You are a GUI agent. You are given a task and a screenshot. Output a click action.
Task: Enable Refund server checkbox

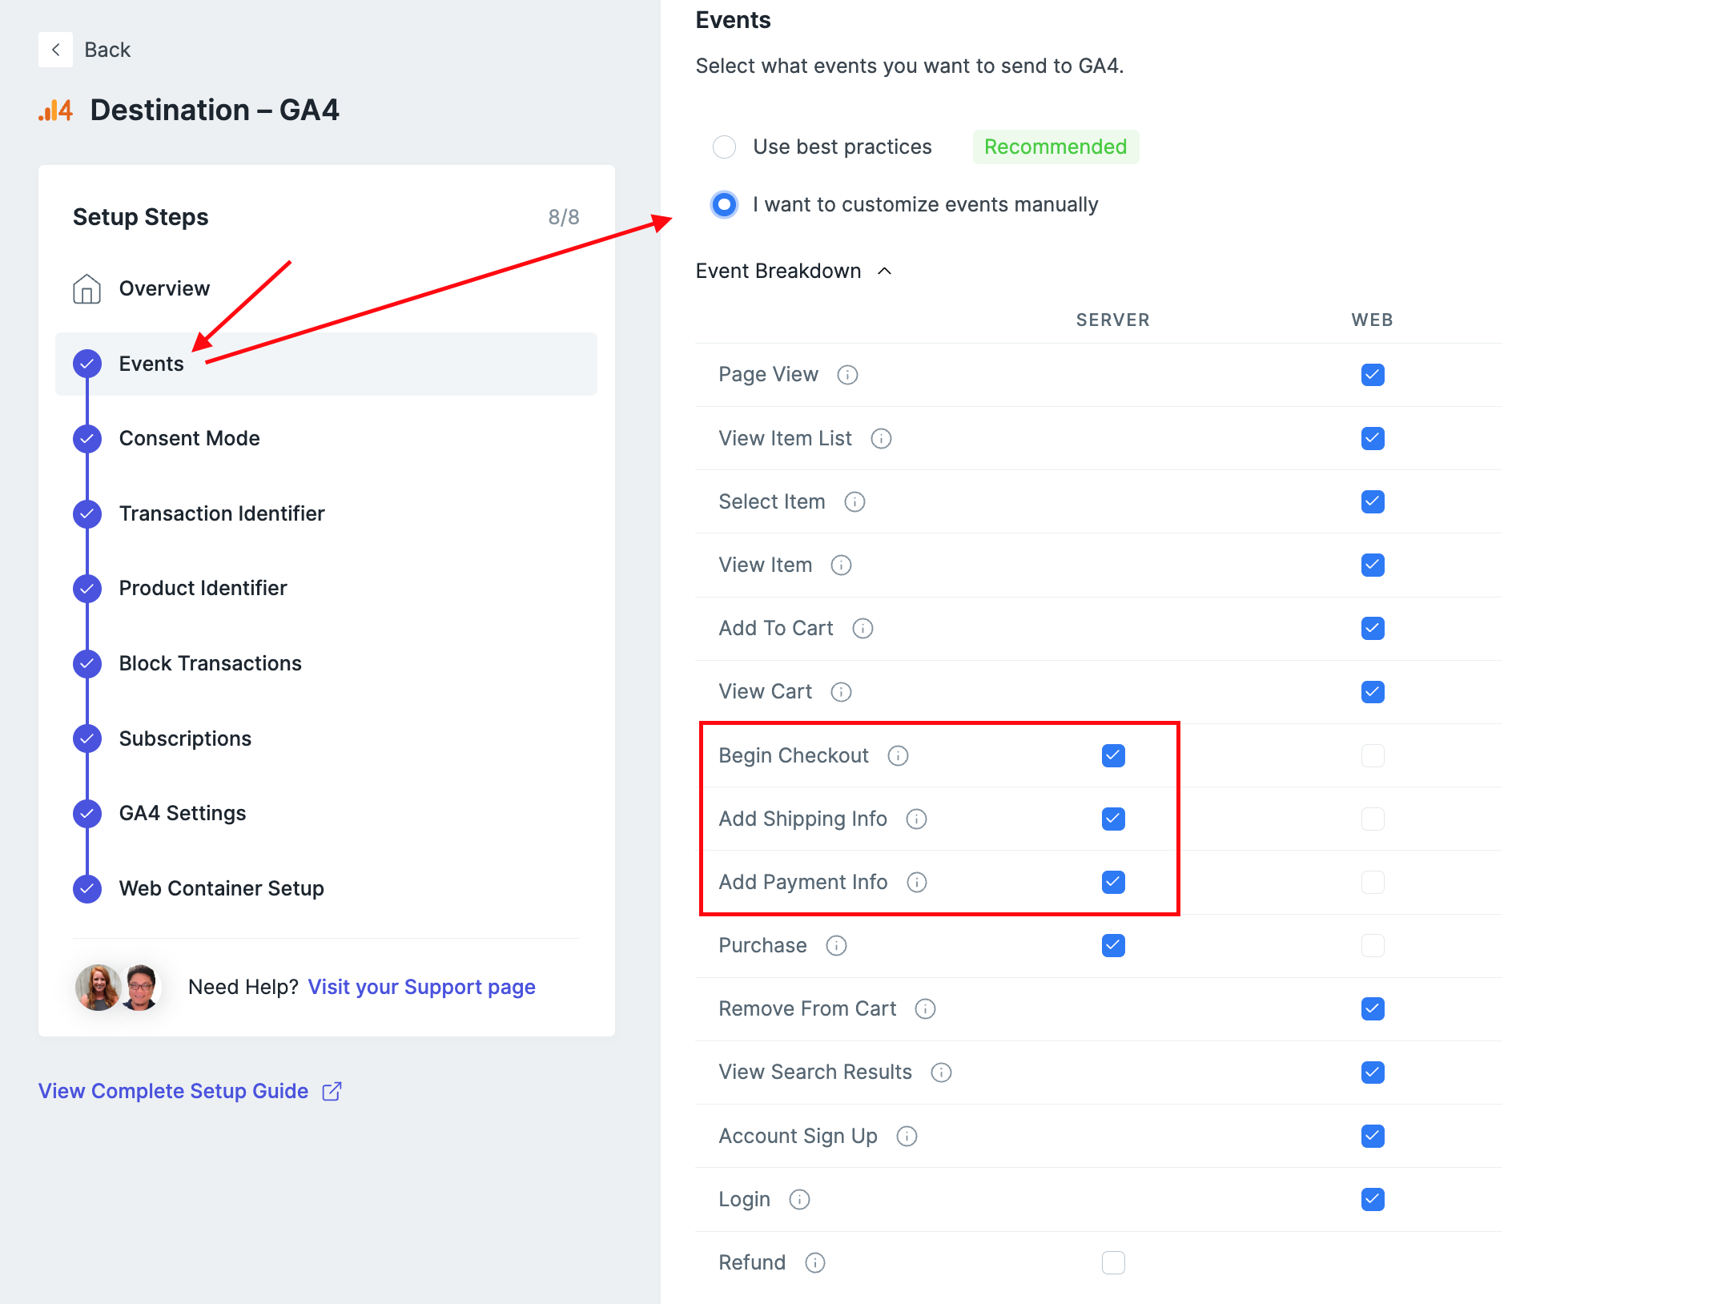click(x=1113, y=1263)
